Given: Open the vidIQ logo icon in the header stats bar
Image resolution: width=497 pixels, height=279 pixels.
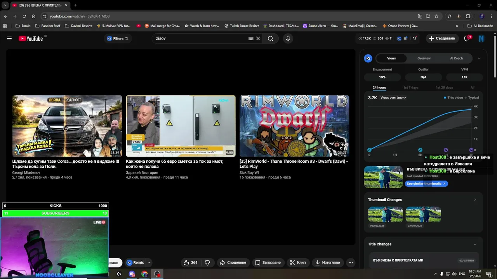Looking at the screenshot, I should click(x=399, y=38).
